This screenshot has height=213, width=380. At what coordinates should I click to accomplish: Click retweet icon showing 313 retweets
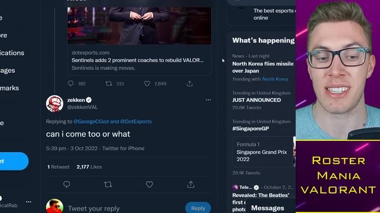(109, 83)
